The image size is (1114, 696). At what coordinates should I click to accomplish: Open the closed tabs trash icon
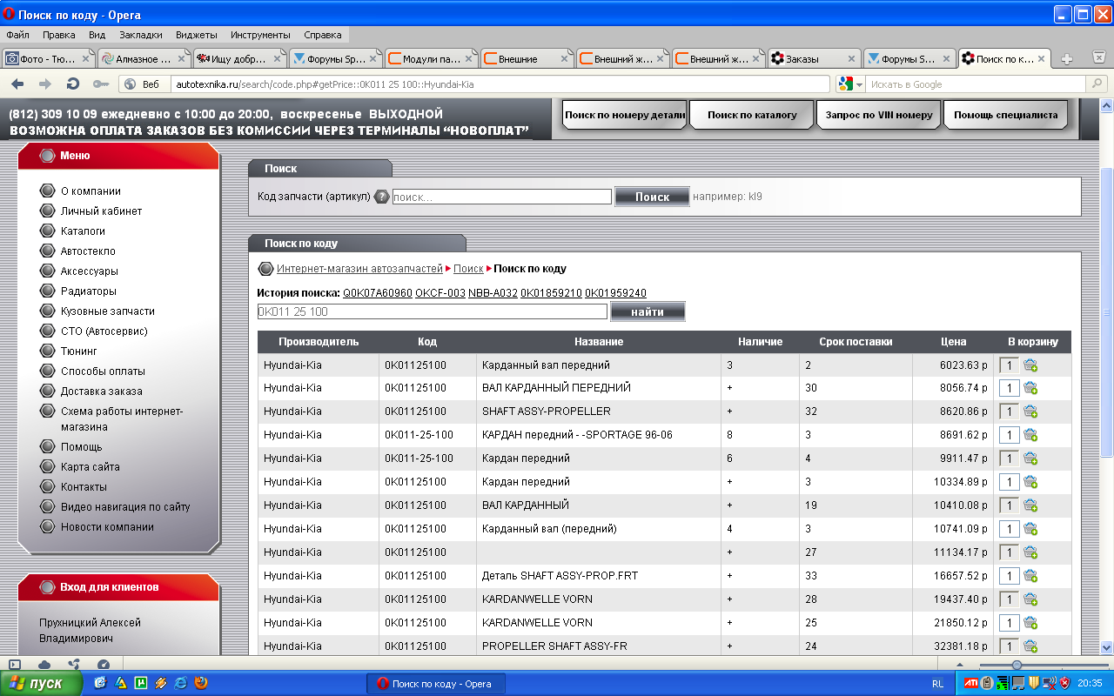pos(1098,59)
